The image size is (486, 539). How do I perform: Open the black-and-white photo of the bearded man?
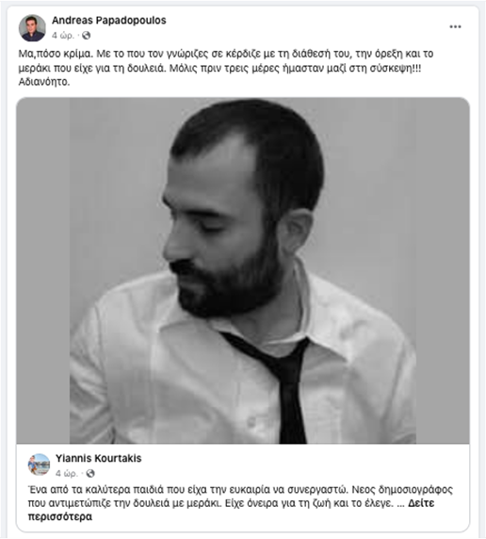[243, 270]
